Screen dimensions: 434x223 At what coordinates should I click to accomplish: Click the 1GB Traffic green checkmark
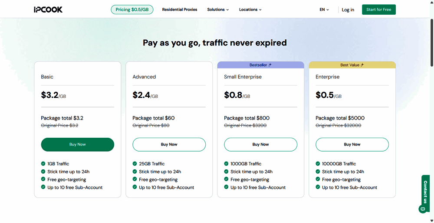pos(43,164)
